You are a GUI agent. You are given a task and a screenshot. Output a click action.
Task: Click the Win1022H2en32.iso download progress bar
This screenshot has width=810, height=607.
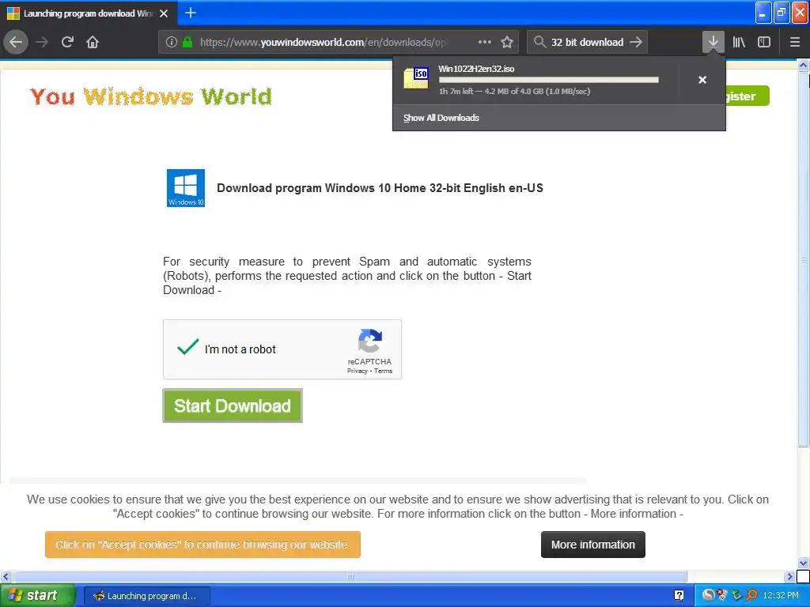(549, 80)
